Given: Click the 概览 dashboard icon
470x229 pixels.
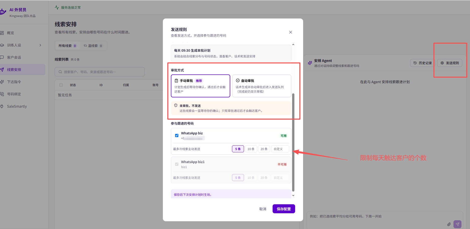Looking at the screenshot, I should coord(2,33).
